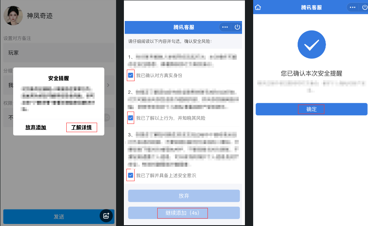Click the text 请仔细阅读以下内容并勾选，确认安全风险：
The image size is (368, 226).
pyautogui.click(x=170, y=41)
